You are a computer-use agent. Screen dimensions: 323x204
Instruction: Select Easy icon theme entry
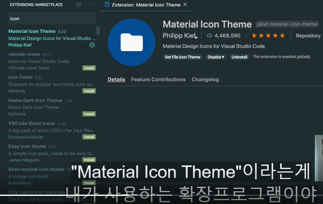[52, 153]
